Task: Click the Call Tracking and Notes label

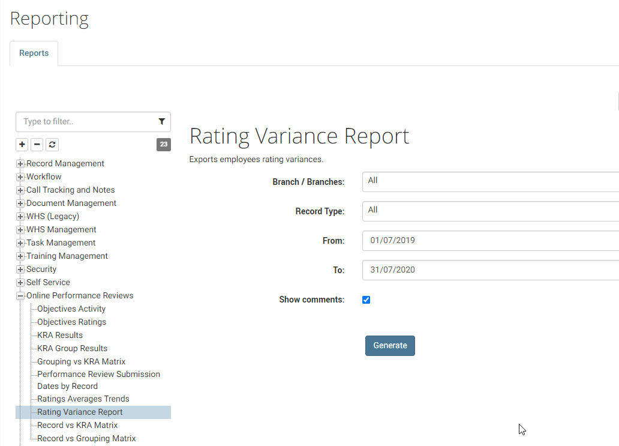Action: 71,190
